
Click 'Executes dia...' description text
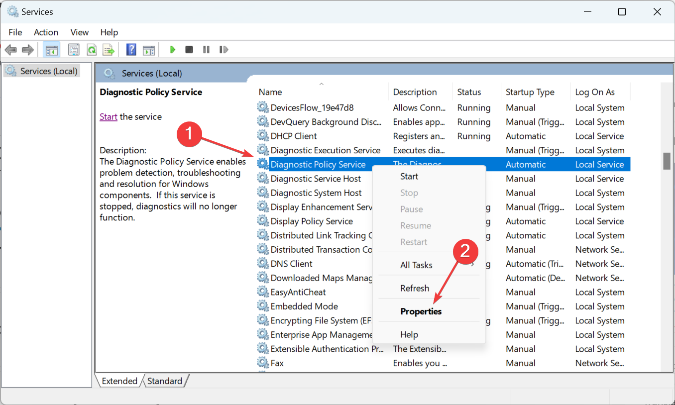(x=419, y=150)
